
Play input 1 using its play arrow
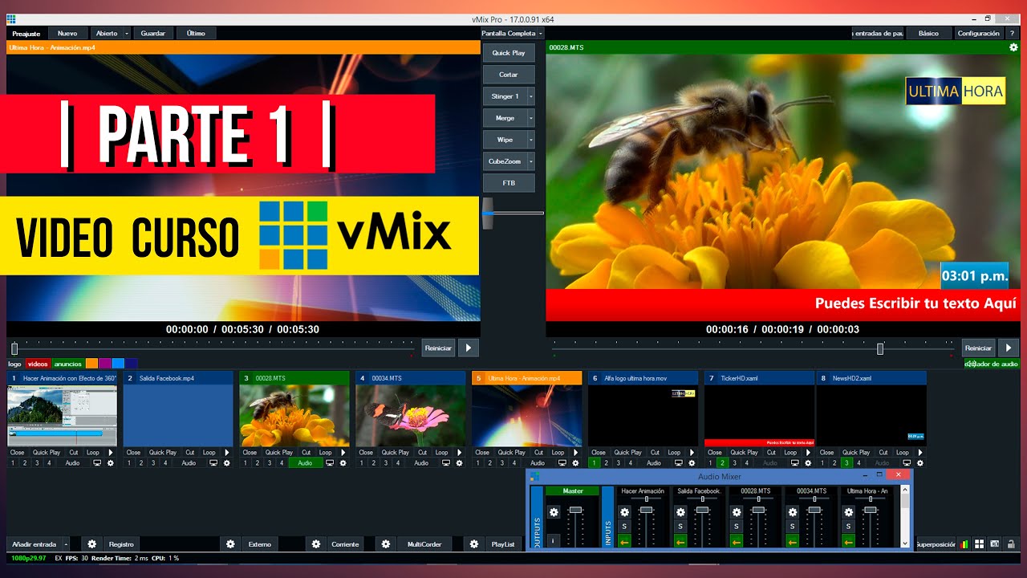pyautogui.click(x=111, y=453)
